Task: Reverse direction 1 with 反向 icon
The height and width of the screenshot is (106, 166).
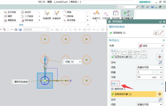Action: (160, 62)
